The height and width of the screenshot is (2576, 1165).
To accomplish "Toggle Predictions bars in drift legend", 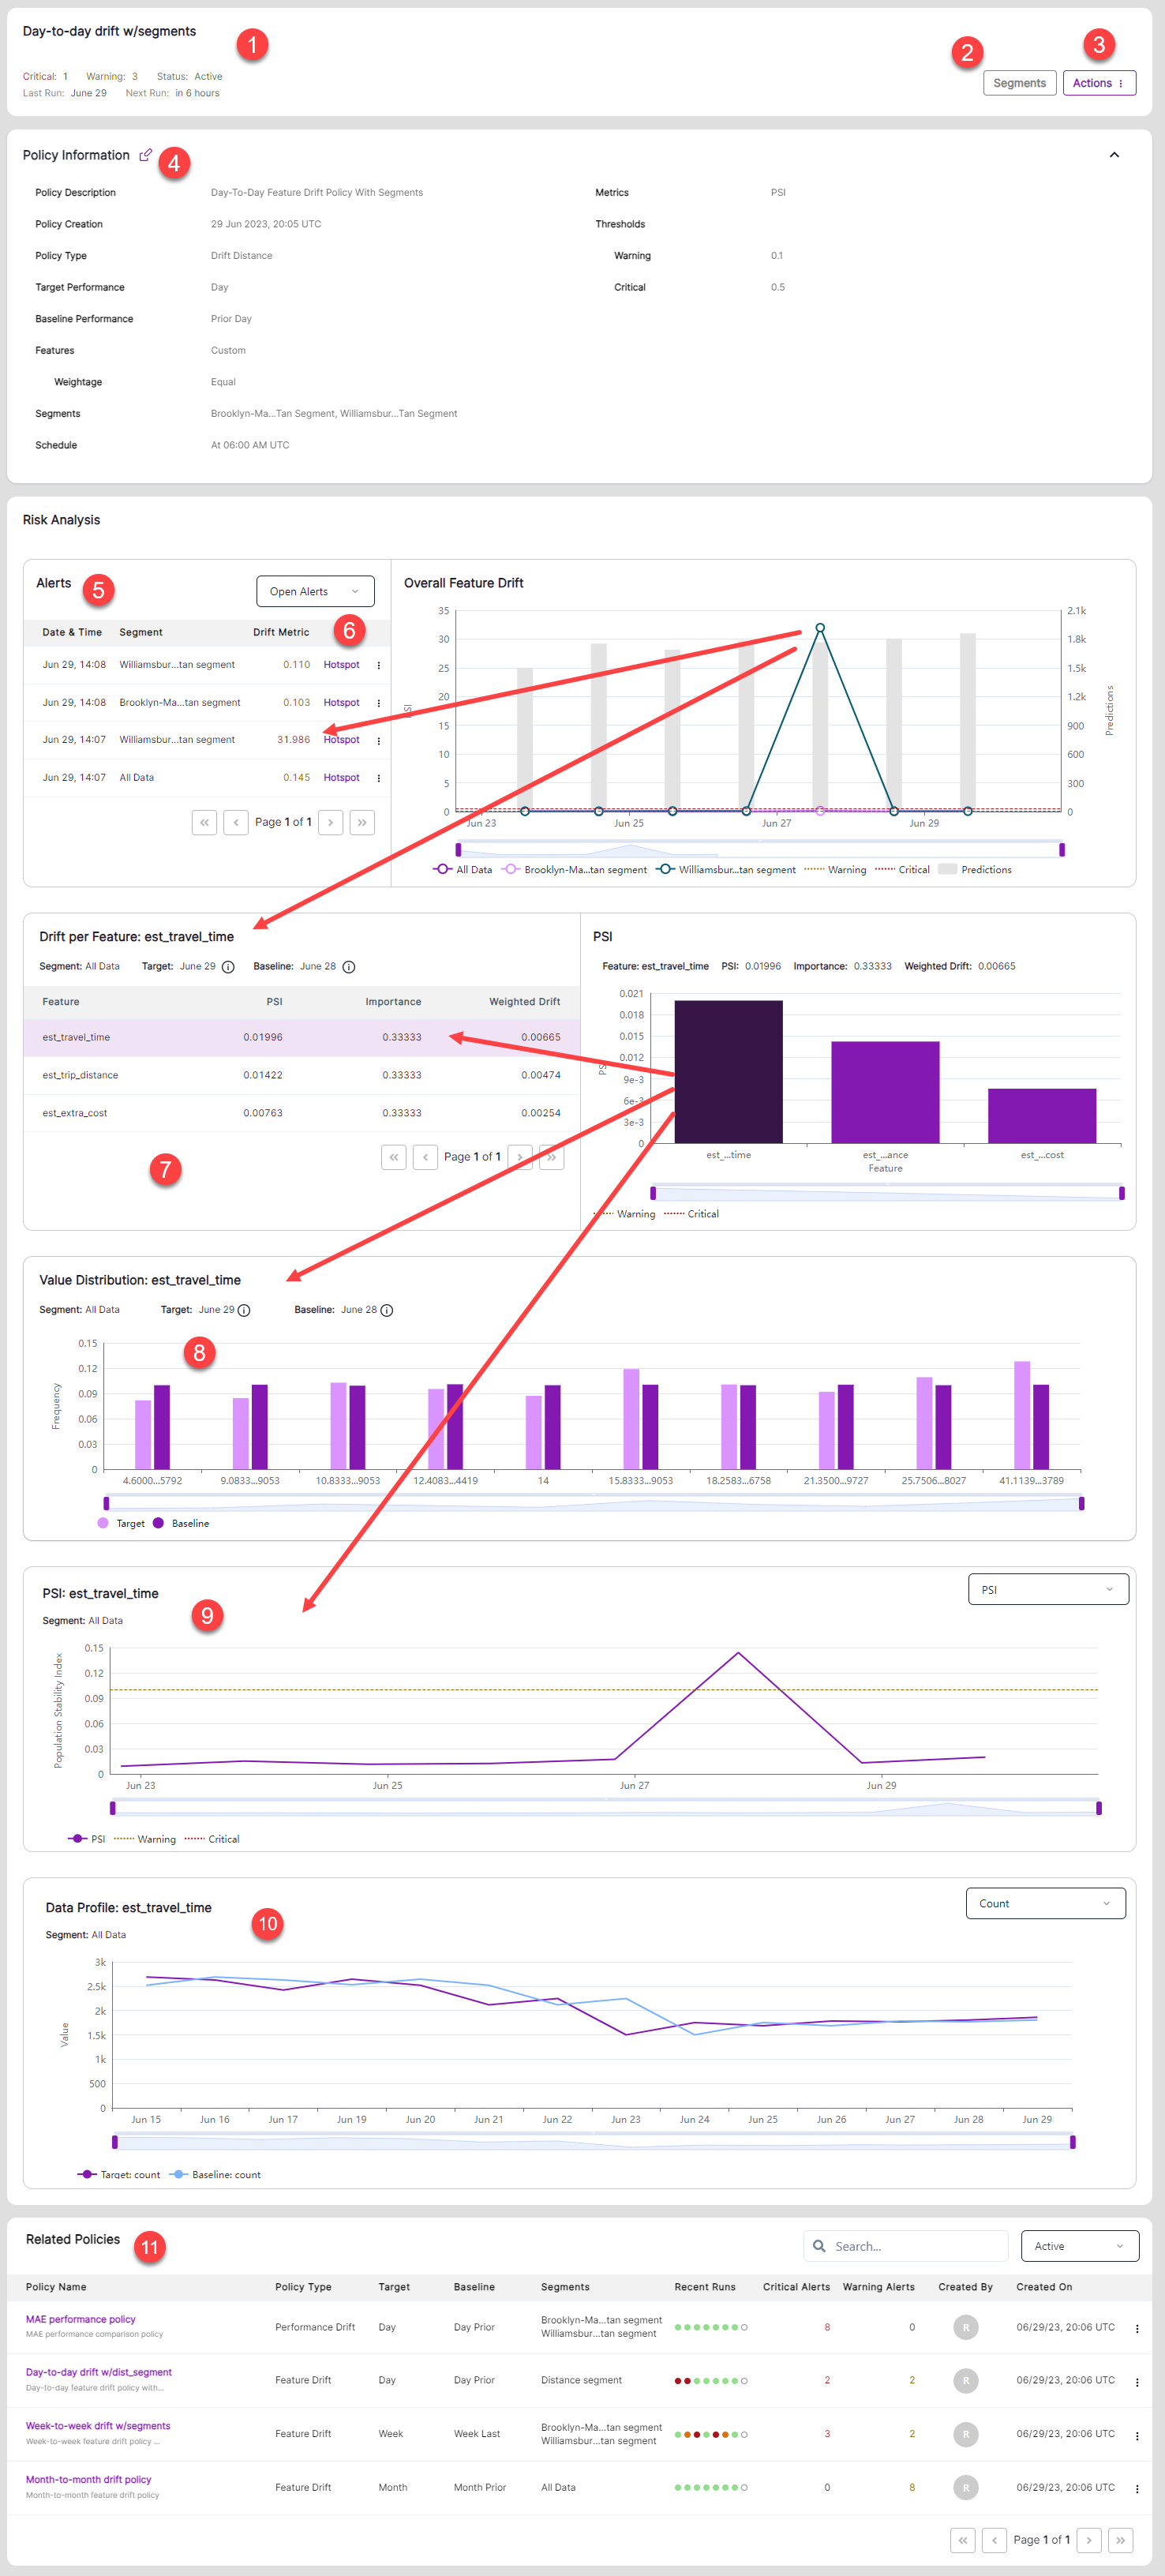I will pos(974,870).
